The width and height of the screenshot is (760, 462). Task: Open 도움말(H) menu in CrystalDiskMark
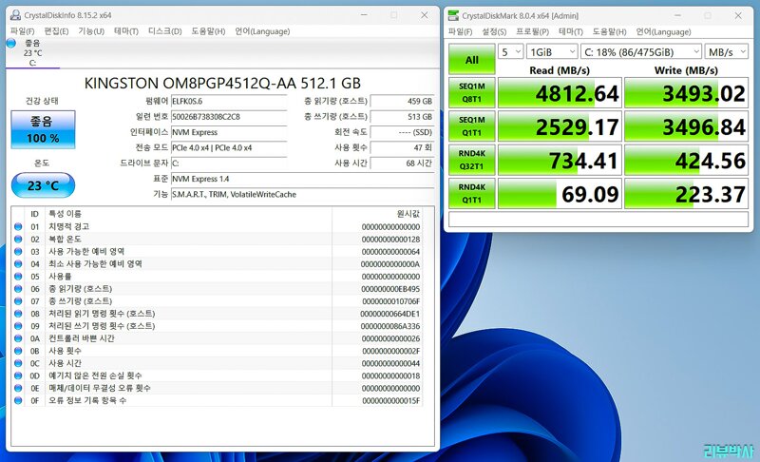609,31
